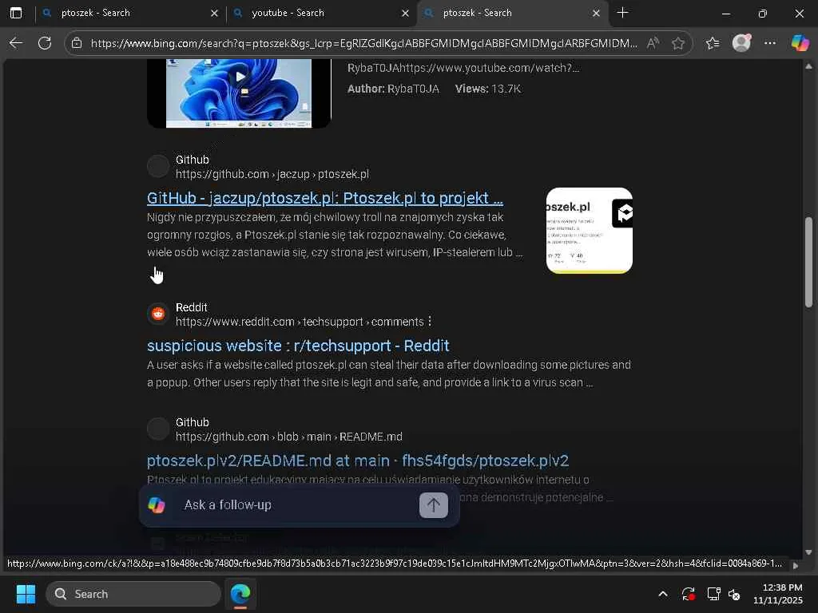Viewport: 818px width, 613px height.
Task: Close the youtube - Search tab
Action: coord(405,14)
